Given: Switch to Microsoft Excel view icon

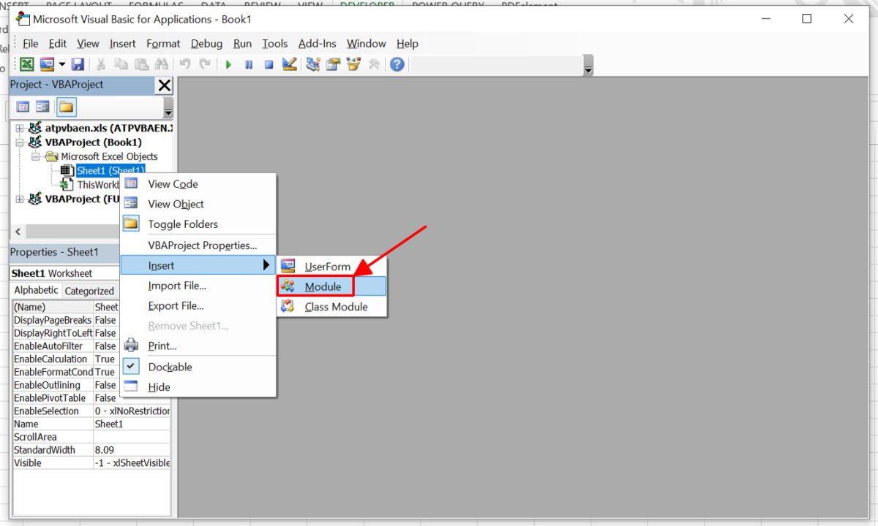Looking at the screenshot, I should point(27,64).
